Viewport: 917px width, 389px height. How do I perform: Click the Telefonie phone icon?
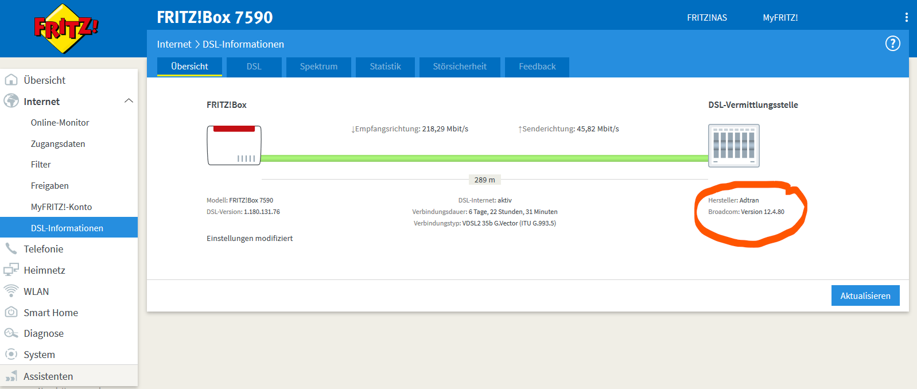pos(11,248)
